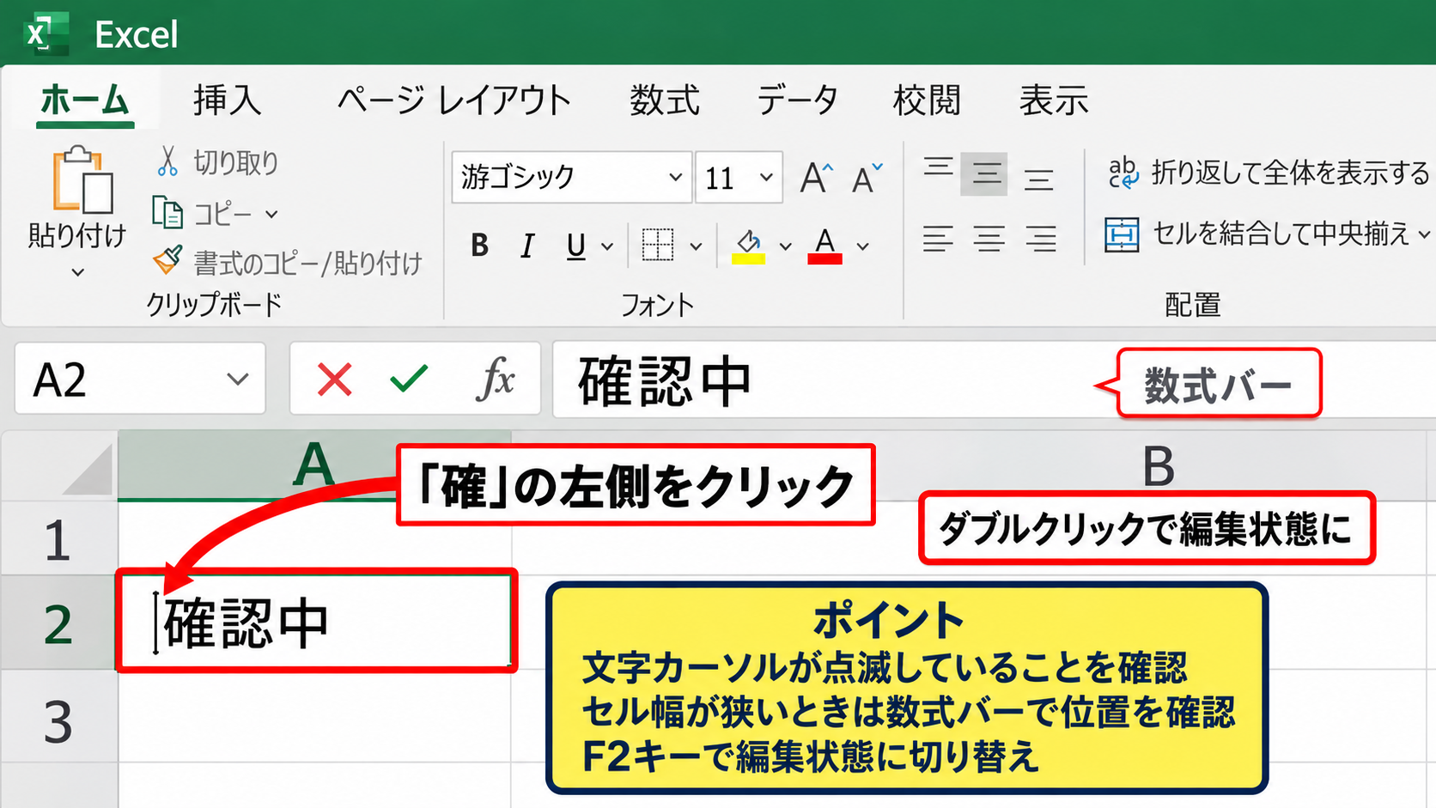Click the Wrap Text icon

[1123, 173]
